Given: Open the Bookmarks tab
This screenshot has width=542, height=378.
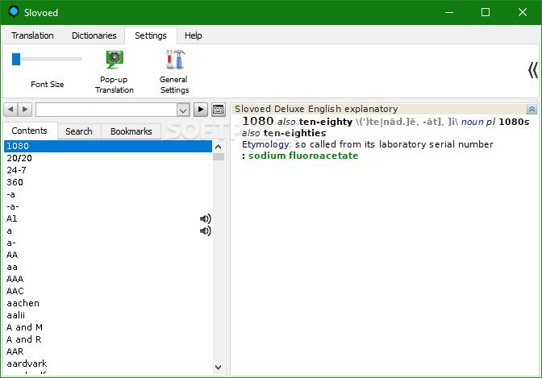Looking at the screenshot, I should [x=131, y=131].
